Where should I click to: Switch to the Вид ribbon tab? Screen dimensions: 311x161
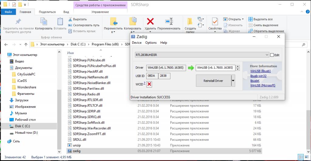(66, 12)
